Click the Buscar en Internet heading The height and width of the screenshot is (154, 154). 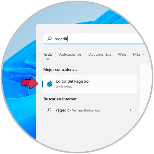click(x=60, y=99)
